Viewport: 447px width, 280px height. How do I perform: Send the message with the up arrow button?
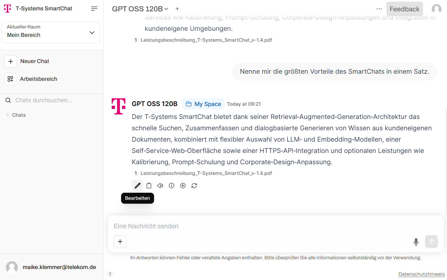(x=431, y=242)
